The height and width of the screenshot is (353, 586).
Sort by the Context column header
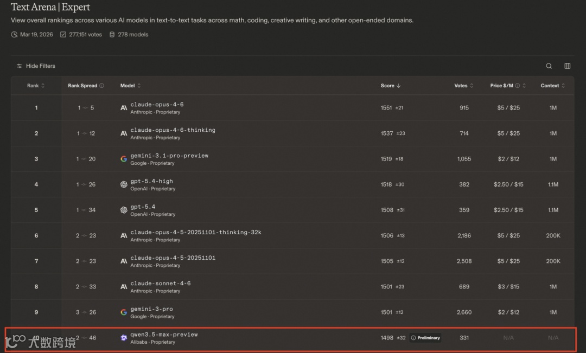click(553, 86)
